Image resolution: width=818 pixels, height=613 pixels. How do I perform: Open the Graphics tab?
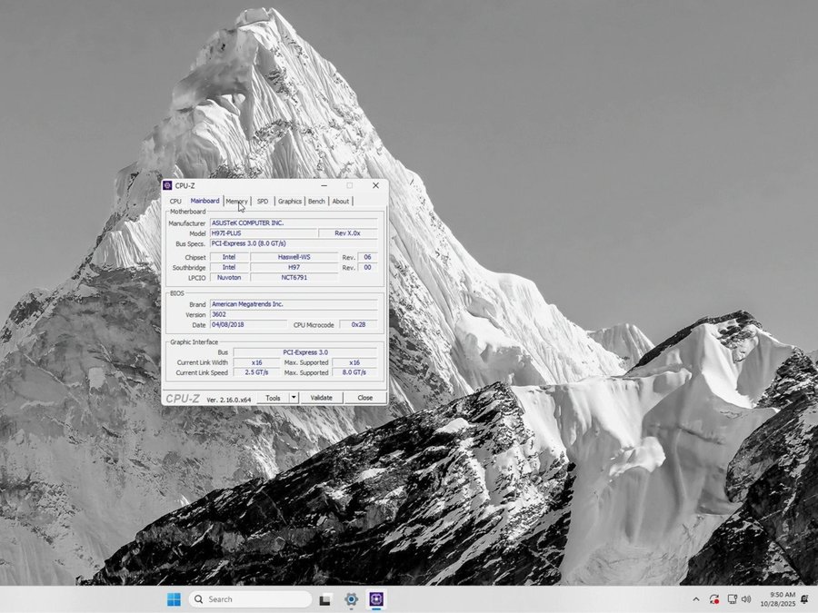290,201
